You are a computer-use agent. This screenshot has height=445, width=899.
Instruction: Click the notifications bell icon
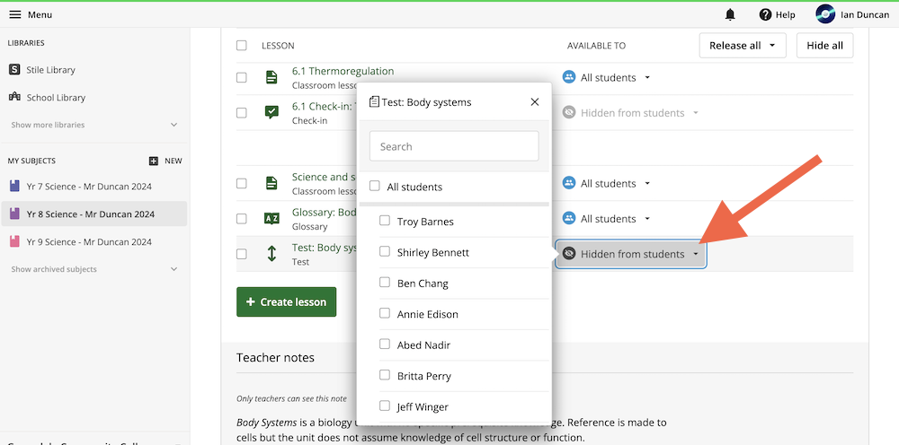[x=730, y=14]
